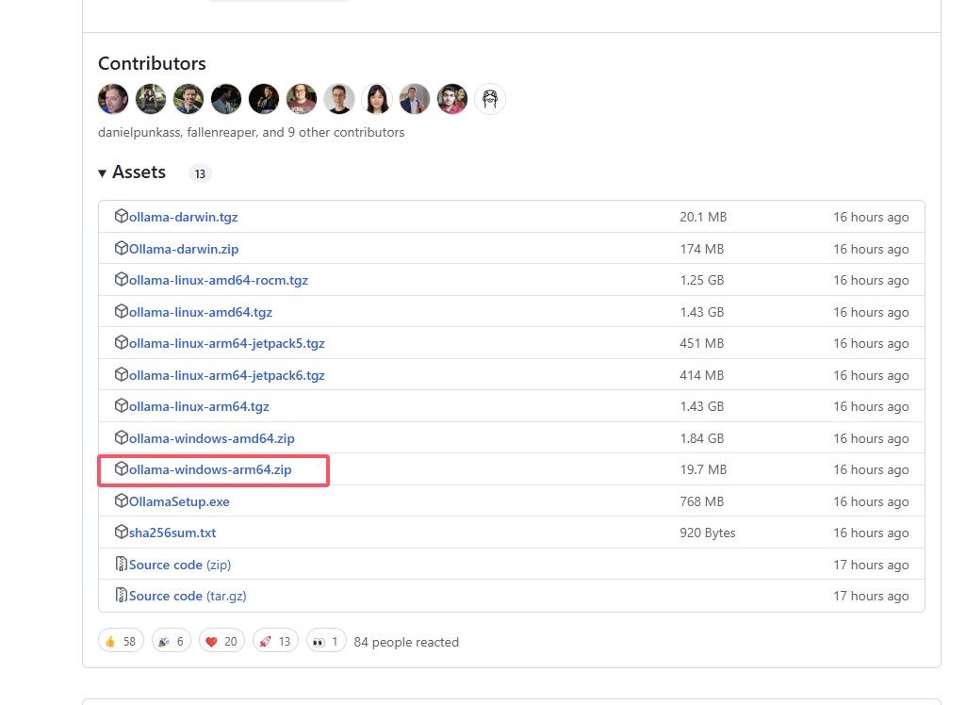Open ollama-darwin.tgz download link

[x=183, y=217]
